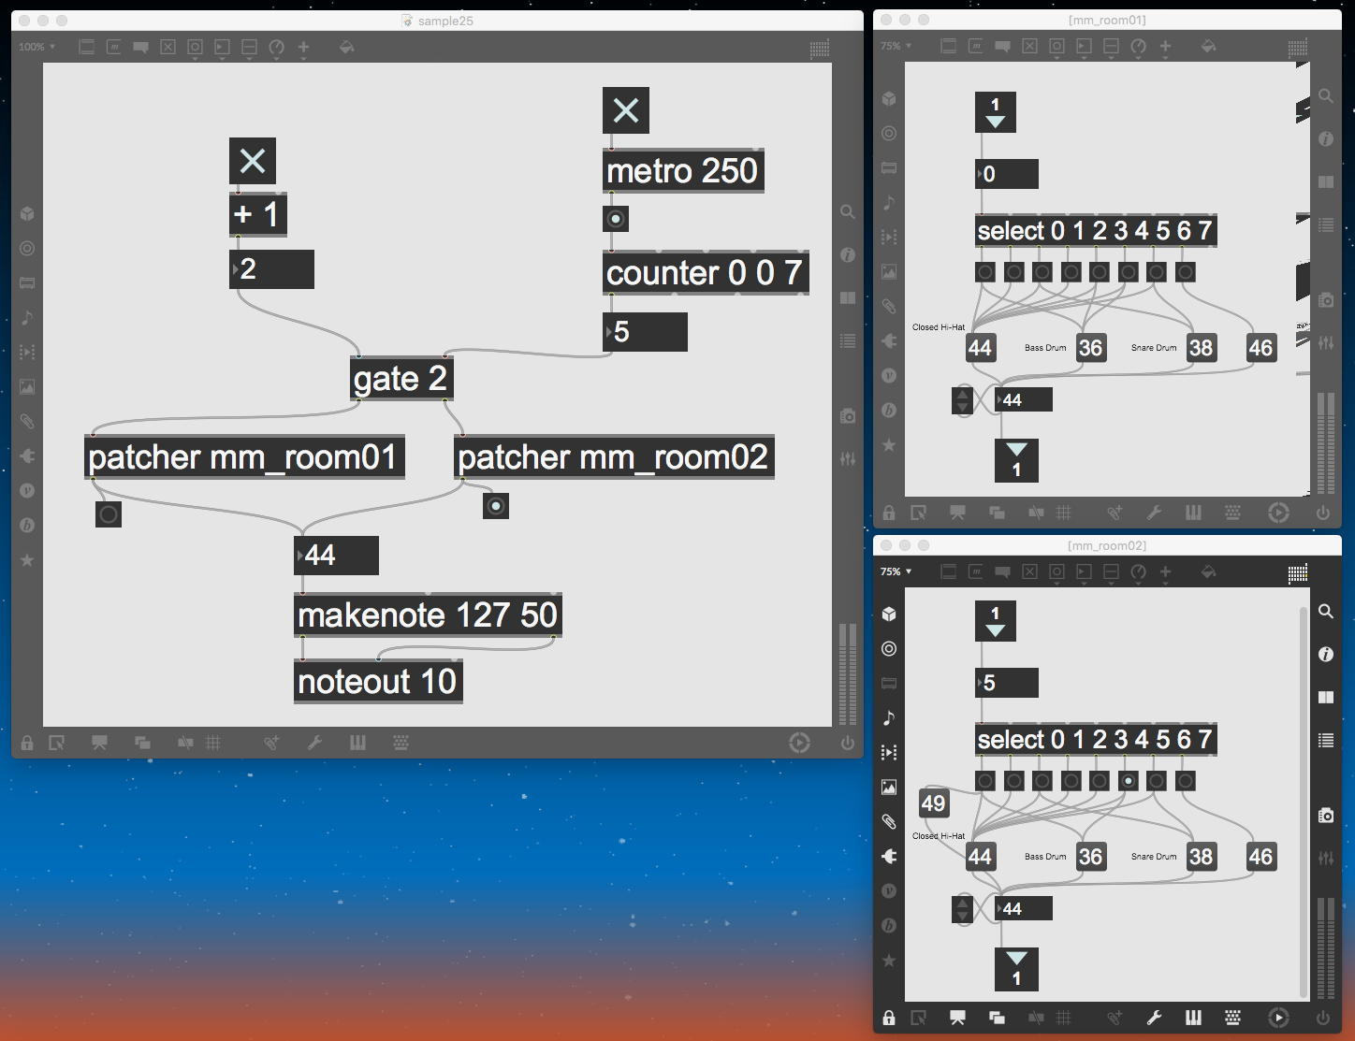The image size is (1355, 1041).
Task: Open the 100% zoom dropdown in sample25
Action: coord(37,47)
